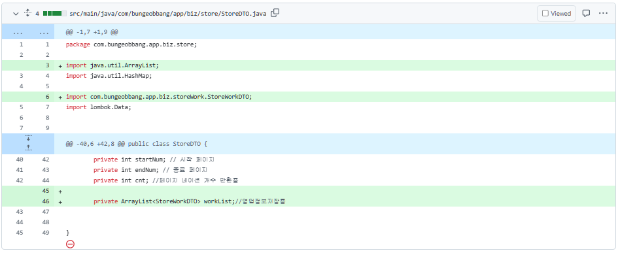The height and width of the screenshot is (253, 618).
Task: Click line "import lombok.Data;"
Action: (98, 107)
